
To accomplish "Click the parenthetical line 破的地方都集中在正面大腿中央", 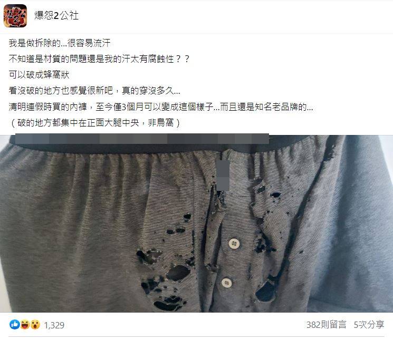I will [x=95, y=123].
